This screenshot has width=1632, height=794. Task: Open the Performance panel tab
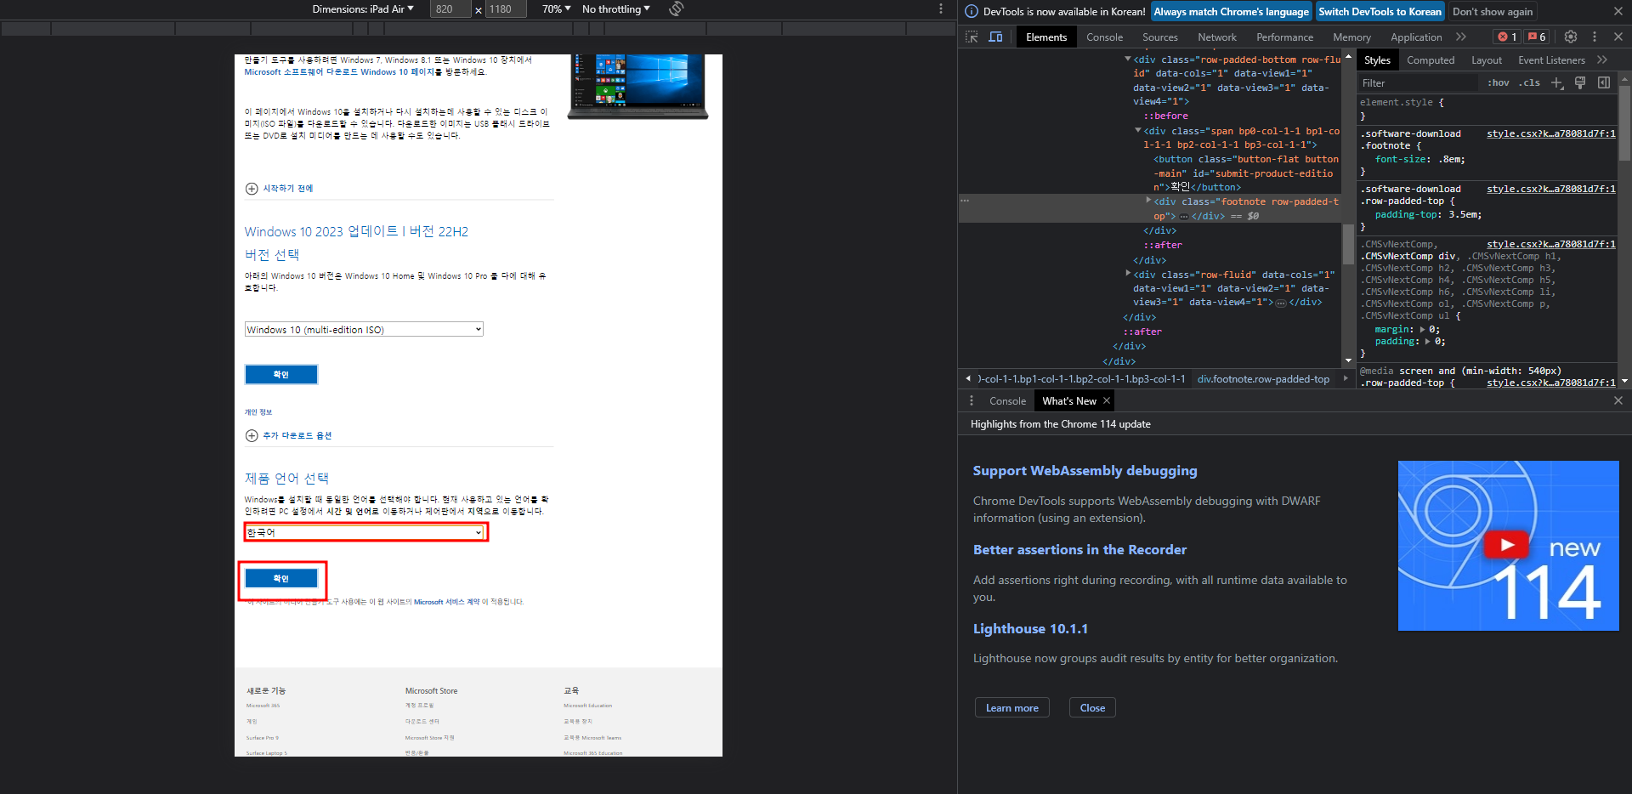click(1284, 37)
